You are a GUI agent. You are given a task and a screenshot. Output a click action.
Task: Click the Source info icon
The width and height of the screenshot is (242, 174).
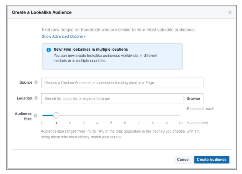tap(36, 82)
